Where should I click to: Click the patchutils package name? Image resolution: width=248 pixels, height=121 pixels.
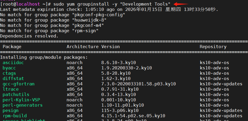point(16,94)
